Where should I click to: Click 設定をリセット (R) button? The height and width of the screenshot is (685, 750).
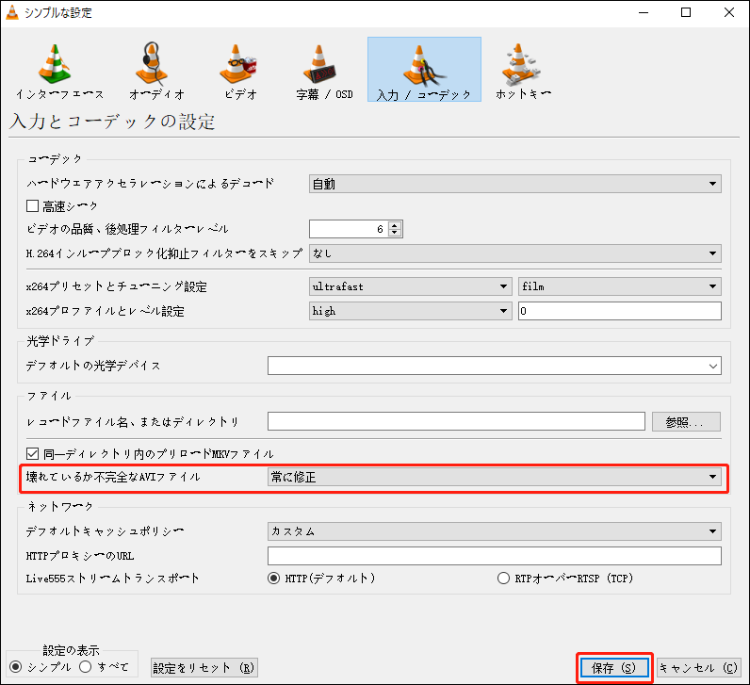204,668
